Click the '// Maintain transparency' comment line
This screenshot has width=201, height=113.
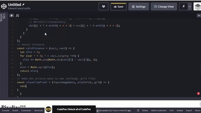click(47, 22)
